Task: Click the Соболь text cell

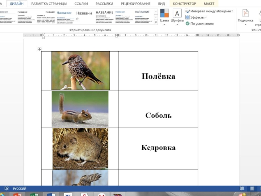Action: point(158,115)
